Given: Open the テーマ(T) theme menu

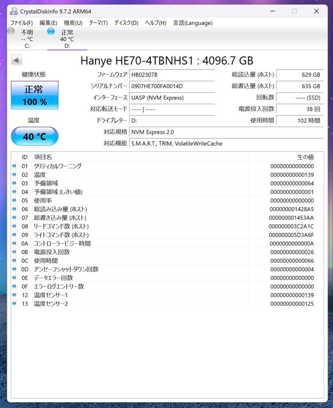Looking at the screenshot, I should click(x=98, y=23).
